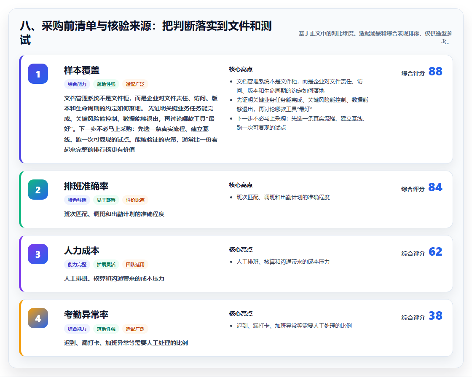Click the score value 62
The width and height of the screenshot is (472, 377).
pos(435,251)
